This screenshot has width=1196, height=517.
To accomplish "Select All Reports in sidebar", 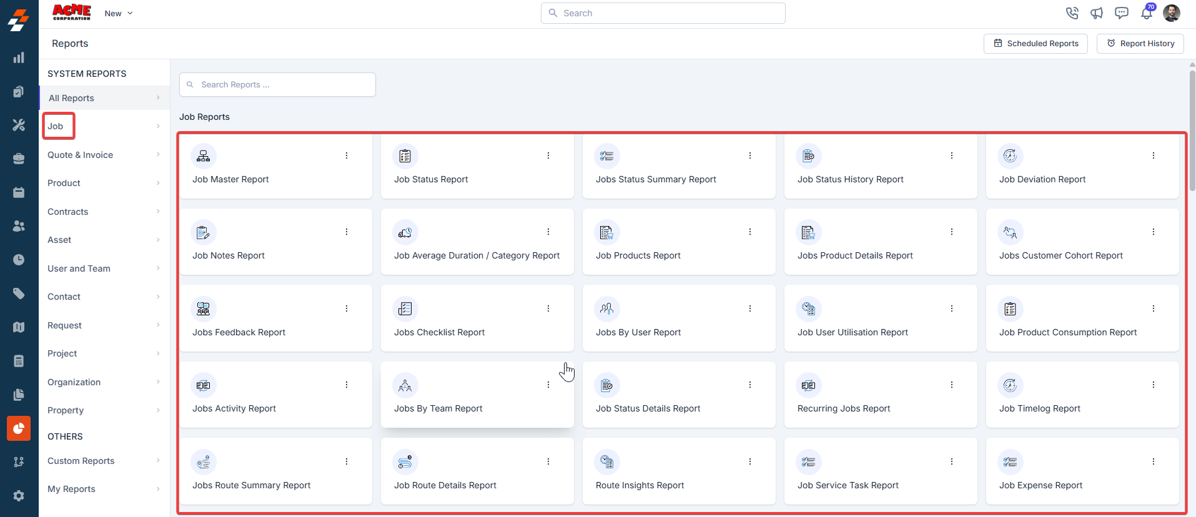I will point(104,98).
